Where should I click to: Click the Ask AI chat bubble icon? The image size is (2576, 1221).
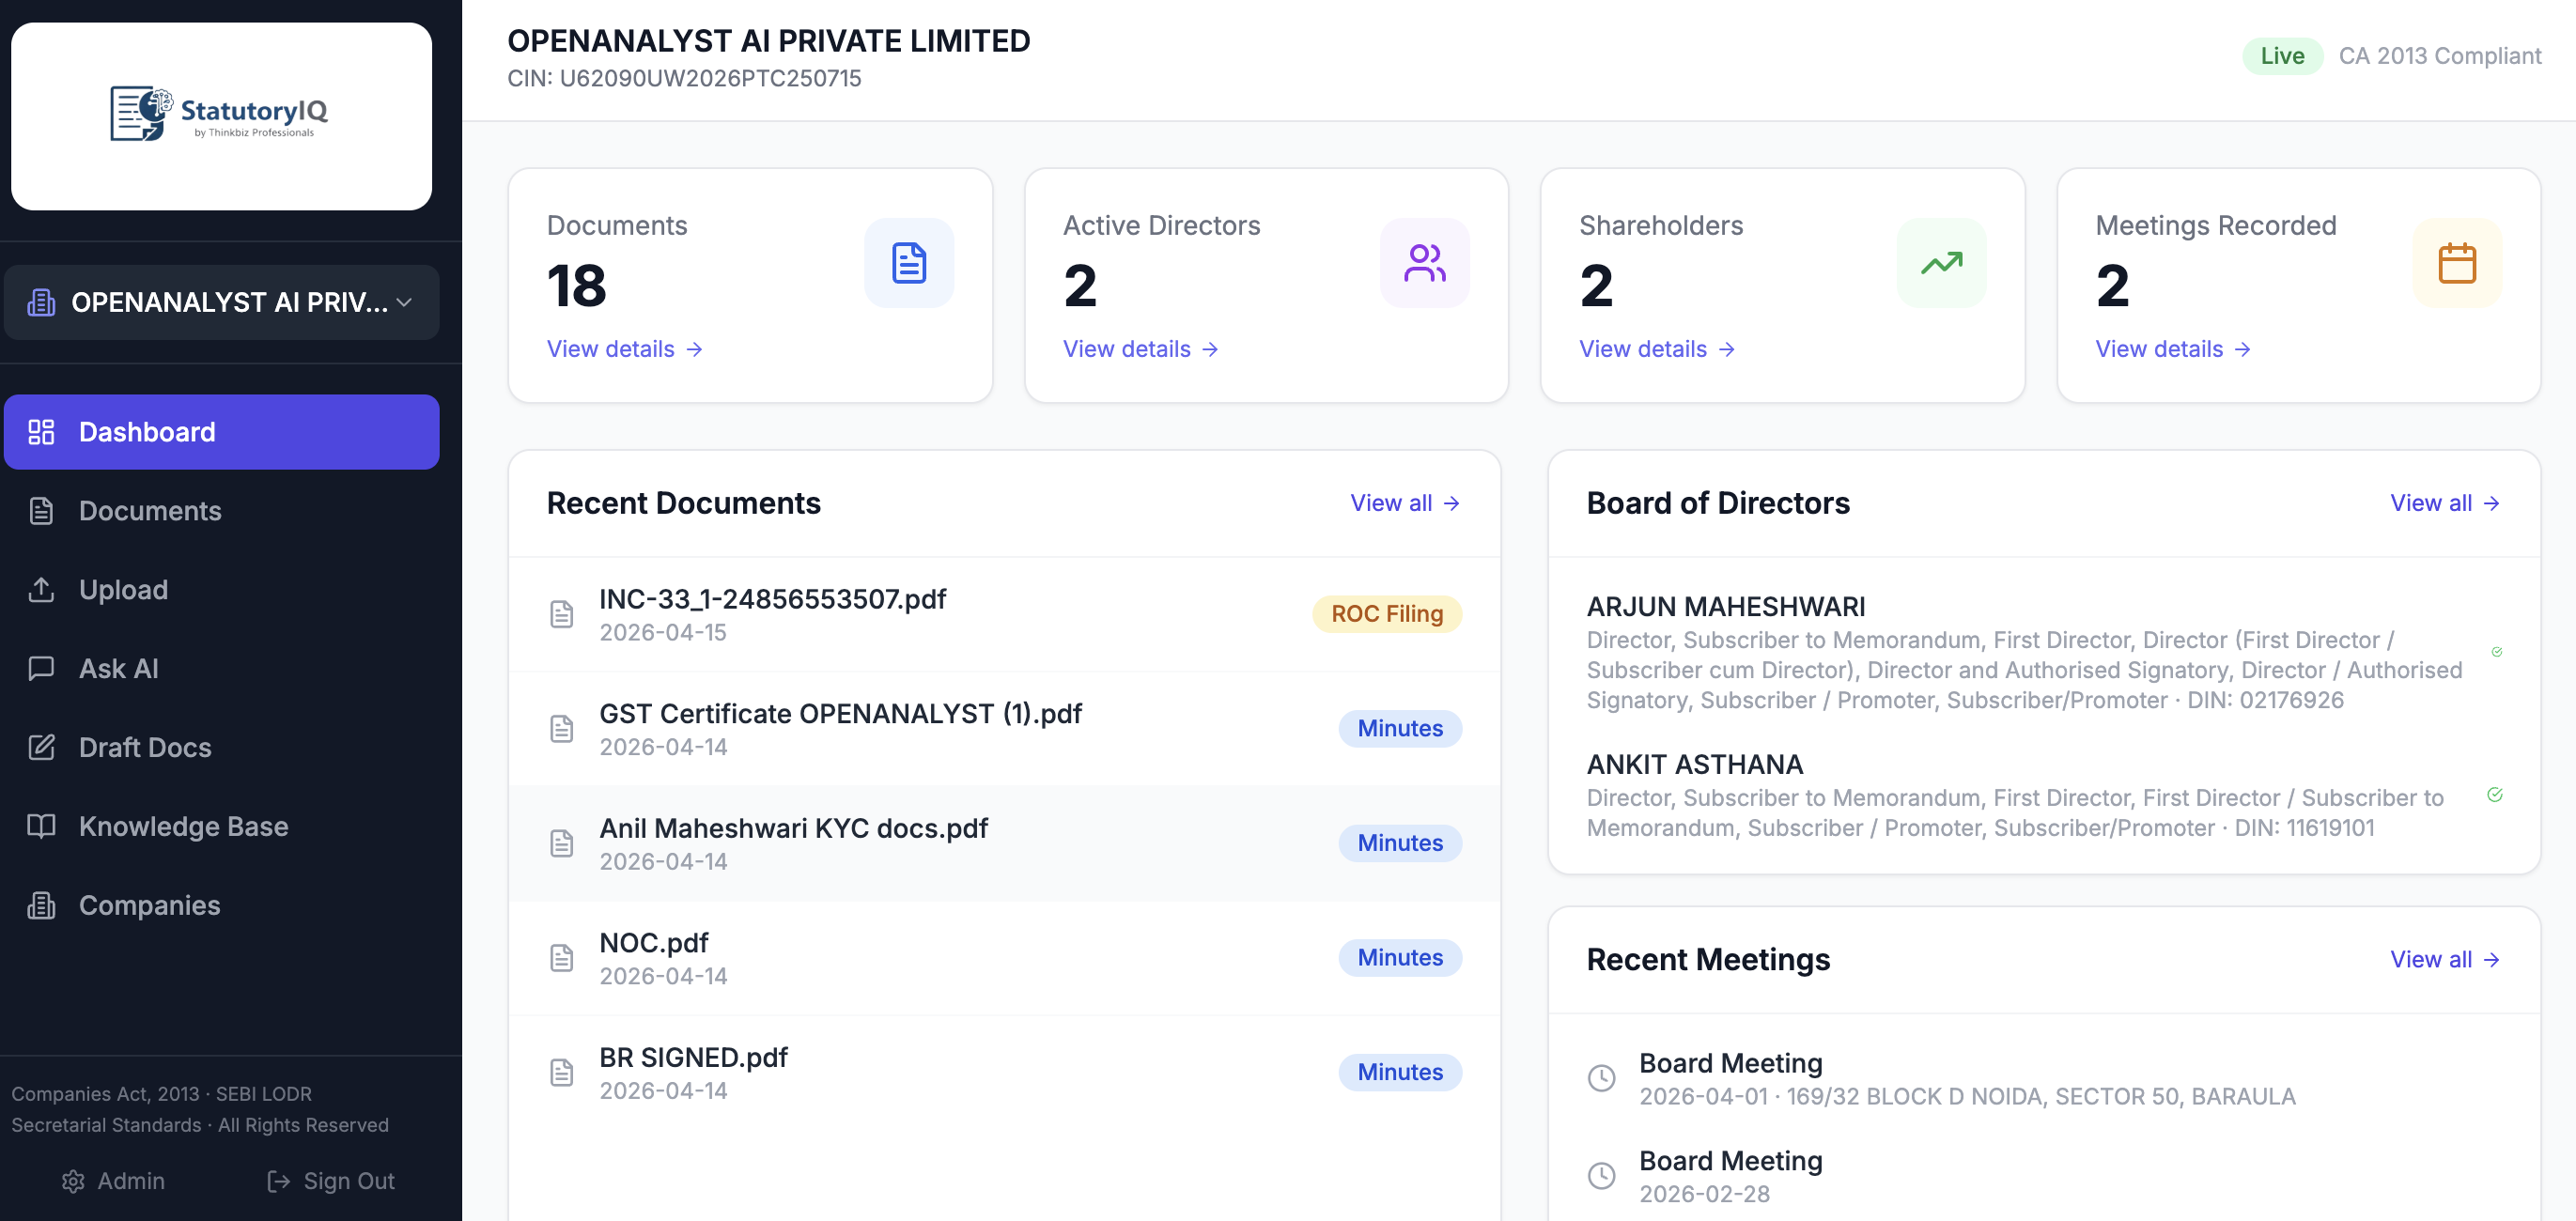click(41, 669)
